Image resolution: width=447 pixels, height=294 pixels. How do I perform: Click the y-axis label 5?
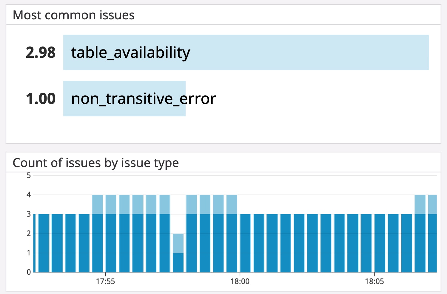[x=29, y=175]
